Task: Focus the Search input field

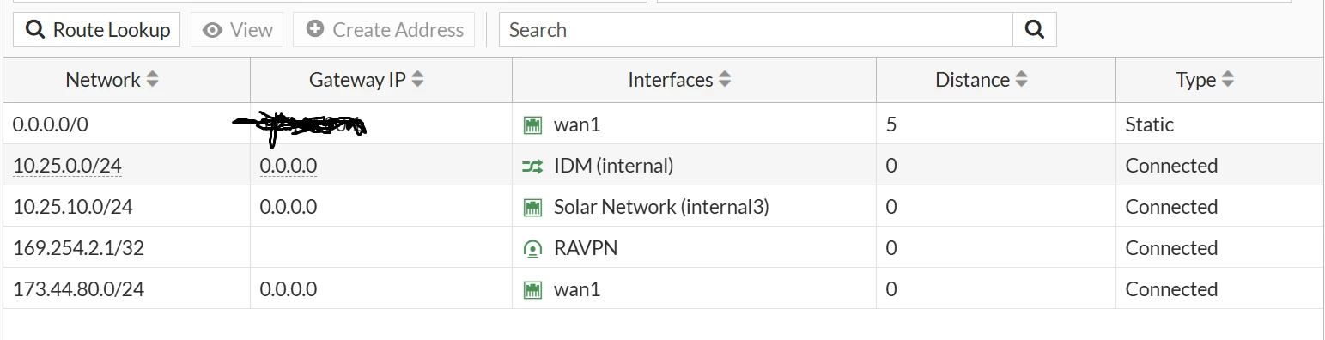Action: coord(757,30)
